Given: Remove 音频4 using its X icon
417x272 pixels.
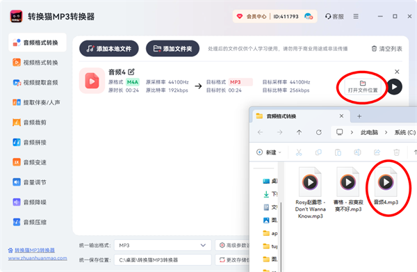Looking at the screenshot, I should (x=397, y=72).
